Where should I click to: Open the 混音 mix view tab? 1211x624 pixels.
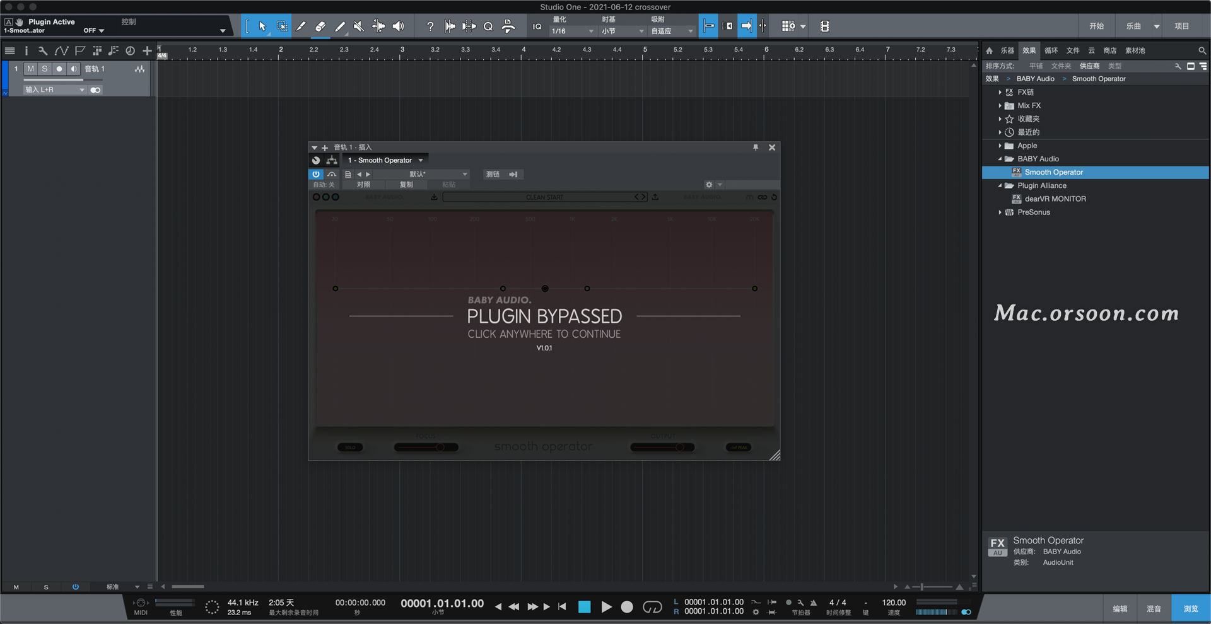click(1154, 609)
